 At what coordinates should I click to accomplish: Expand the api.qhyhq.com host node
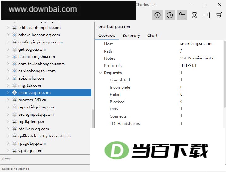[x=8, y=78]
